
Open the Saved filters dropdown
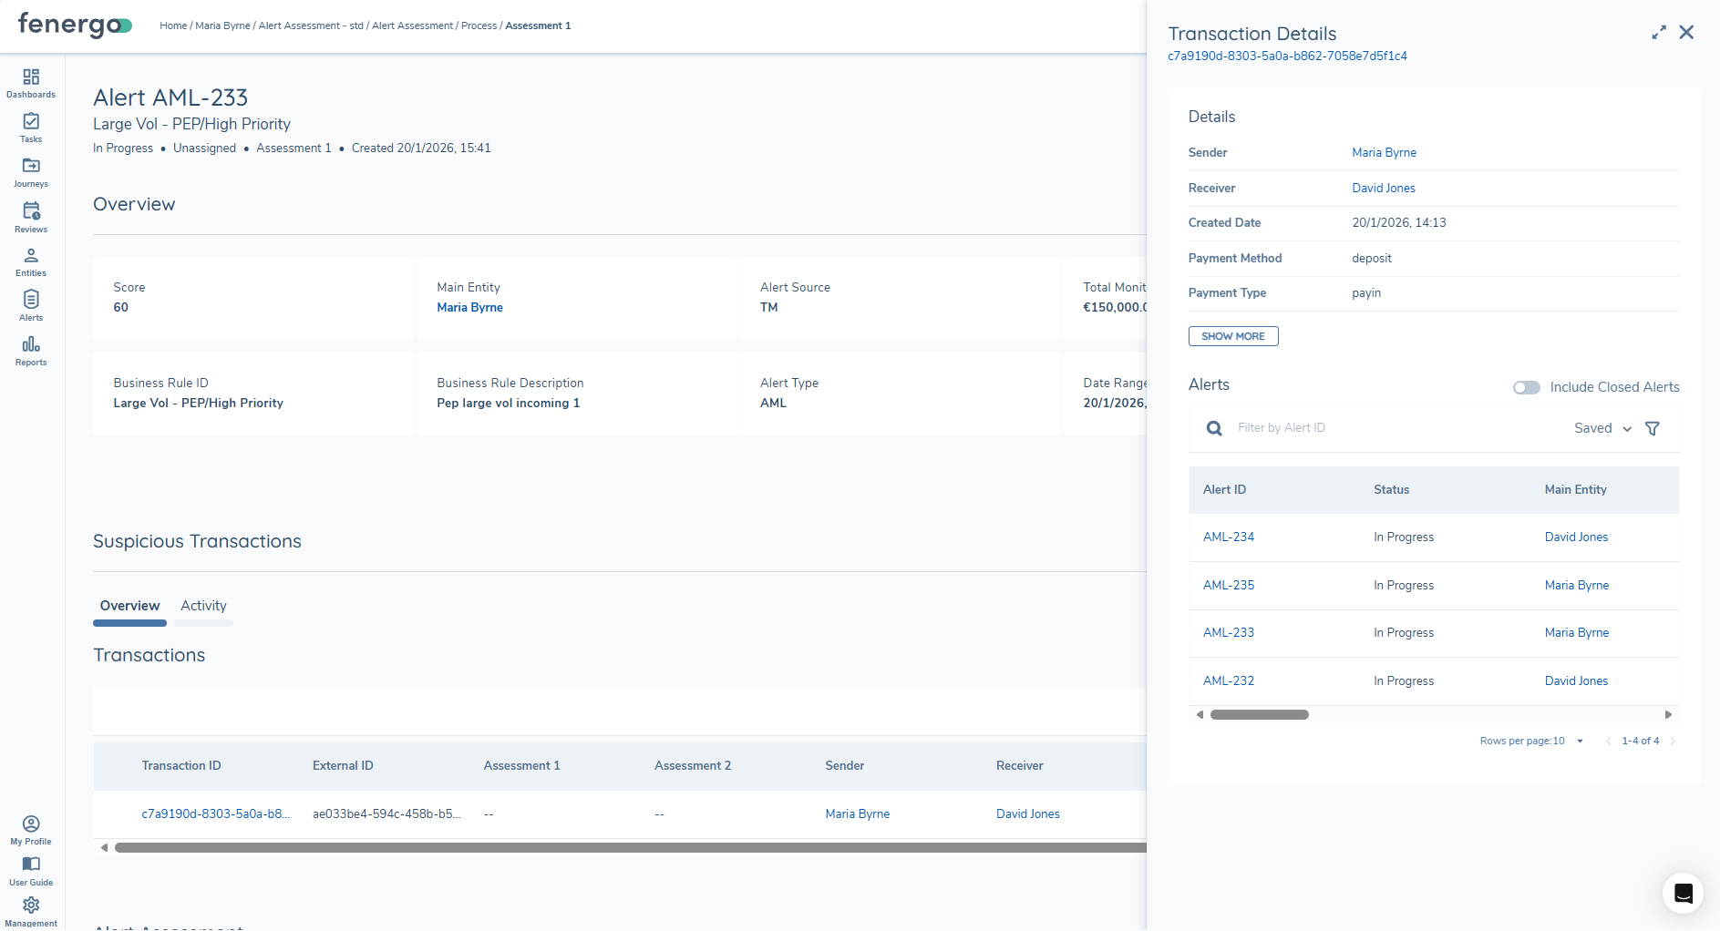pos(1601,428)
